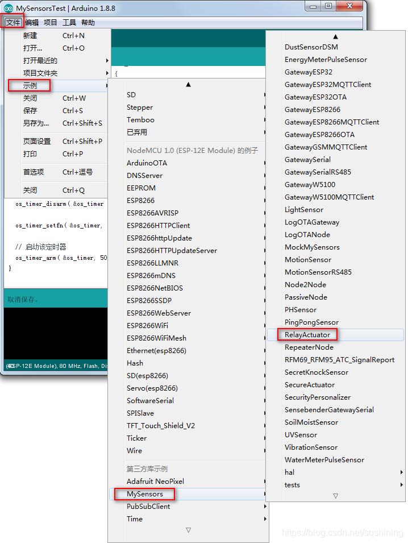Open the EnergyMeterPulseSensor example
Image resolution: width=408 pixels, height=543 pixels.
coord(335,60)
